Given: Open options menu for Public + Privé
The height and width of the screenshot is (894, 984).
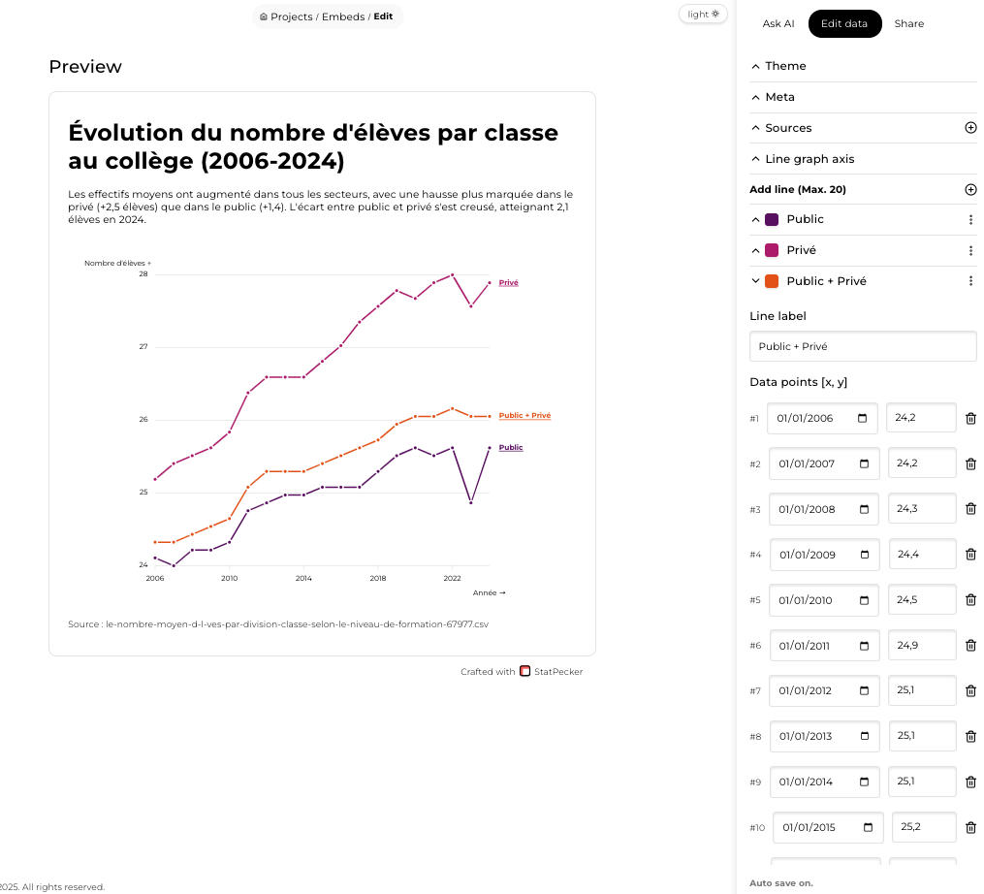Looking at the screenshot, I should (970, 281).
